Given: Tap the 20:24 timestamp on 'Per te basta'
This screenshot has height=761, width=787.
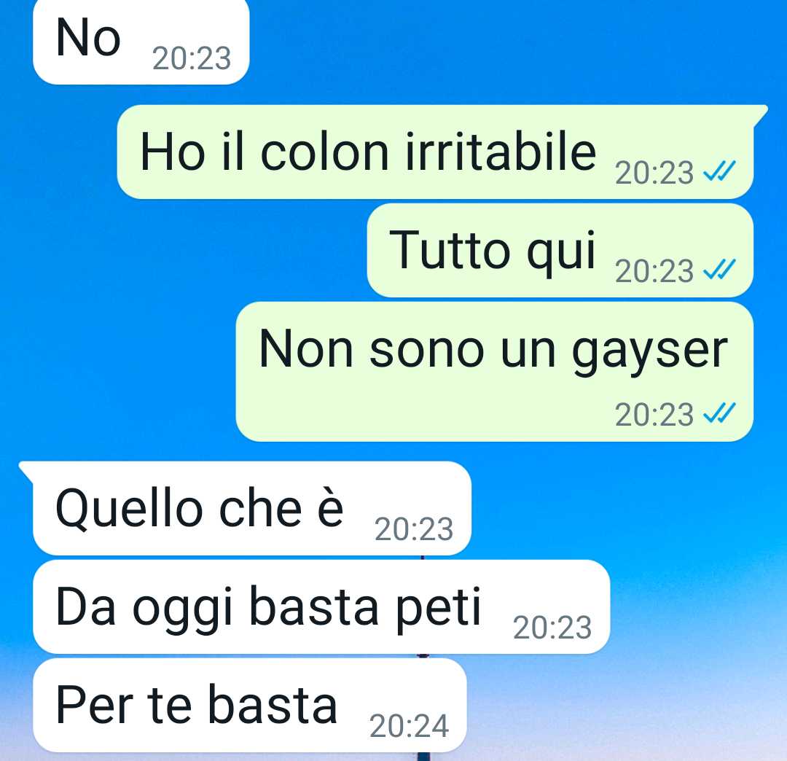Looking at the screenshot, I should [409, 726].
